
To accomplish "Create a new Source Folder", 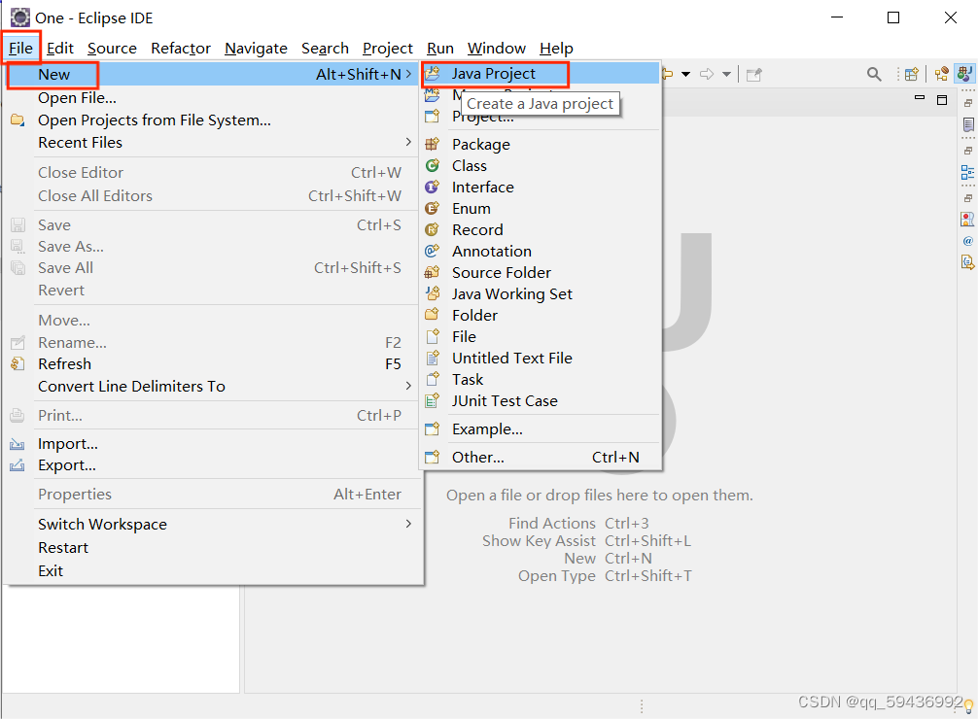I will pyautogui.click(x=541, y=272).
